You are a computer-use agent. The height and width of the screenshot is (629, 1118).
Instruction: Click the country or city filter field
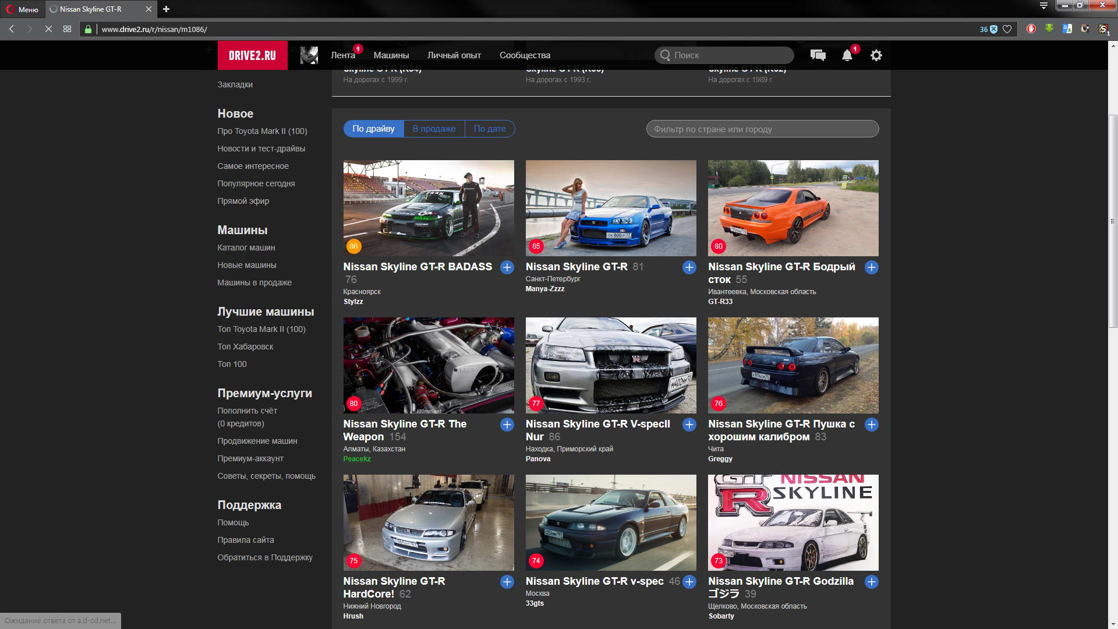[762, 129]
